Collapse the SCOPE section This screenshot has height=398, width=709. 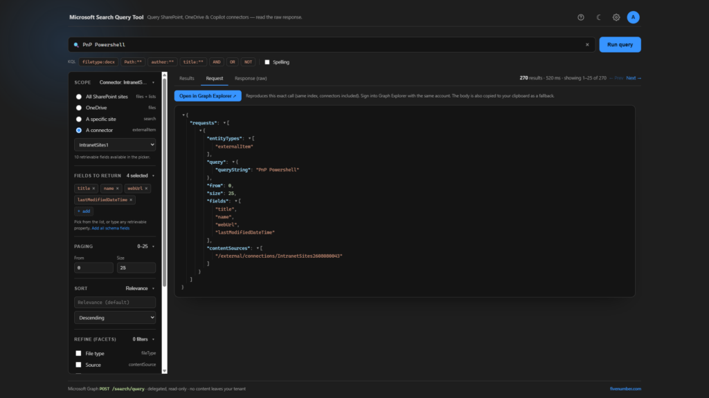click(153, 83)
